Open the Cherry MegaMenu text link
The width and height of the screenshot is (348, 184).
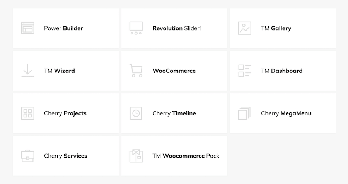coord(286,113)
